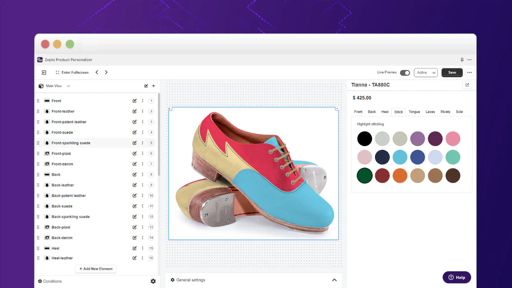
Task: Open Conditions gear settings icon
Action: click(x=153, y=281)
